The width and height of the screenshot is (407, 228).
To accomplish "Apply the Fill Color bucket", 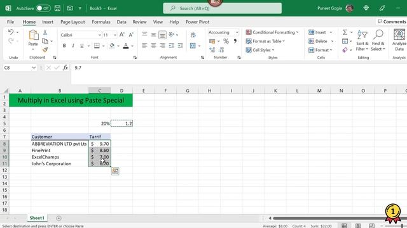I will coord(112,46).
